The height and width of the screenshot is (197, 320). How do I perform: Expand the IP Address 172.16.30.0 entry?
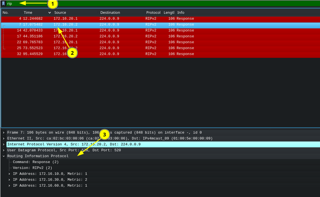9,180
